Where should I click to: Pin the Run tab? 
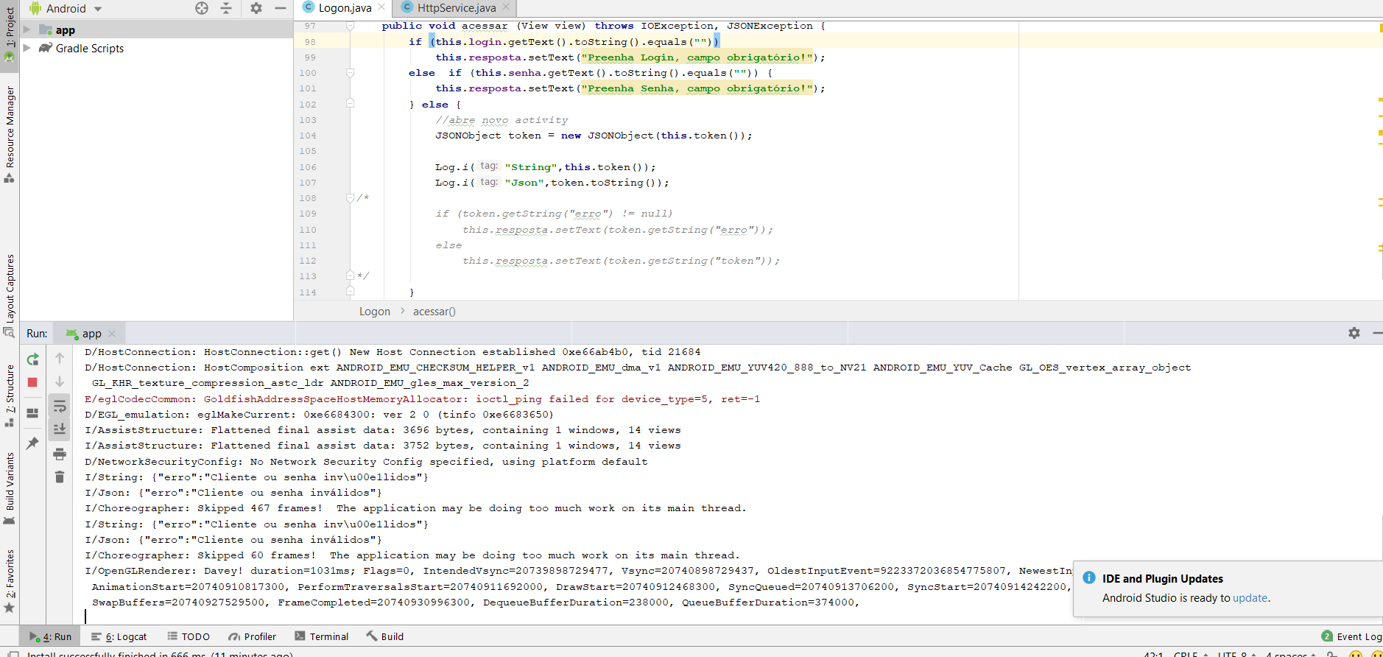(x=32, y=443)
